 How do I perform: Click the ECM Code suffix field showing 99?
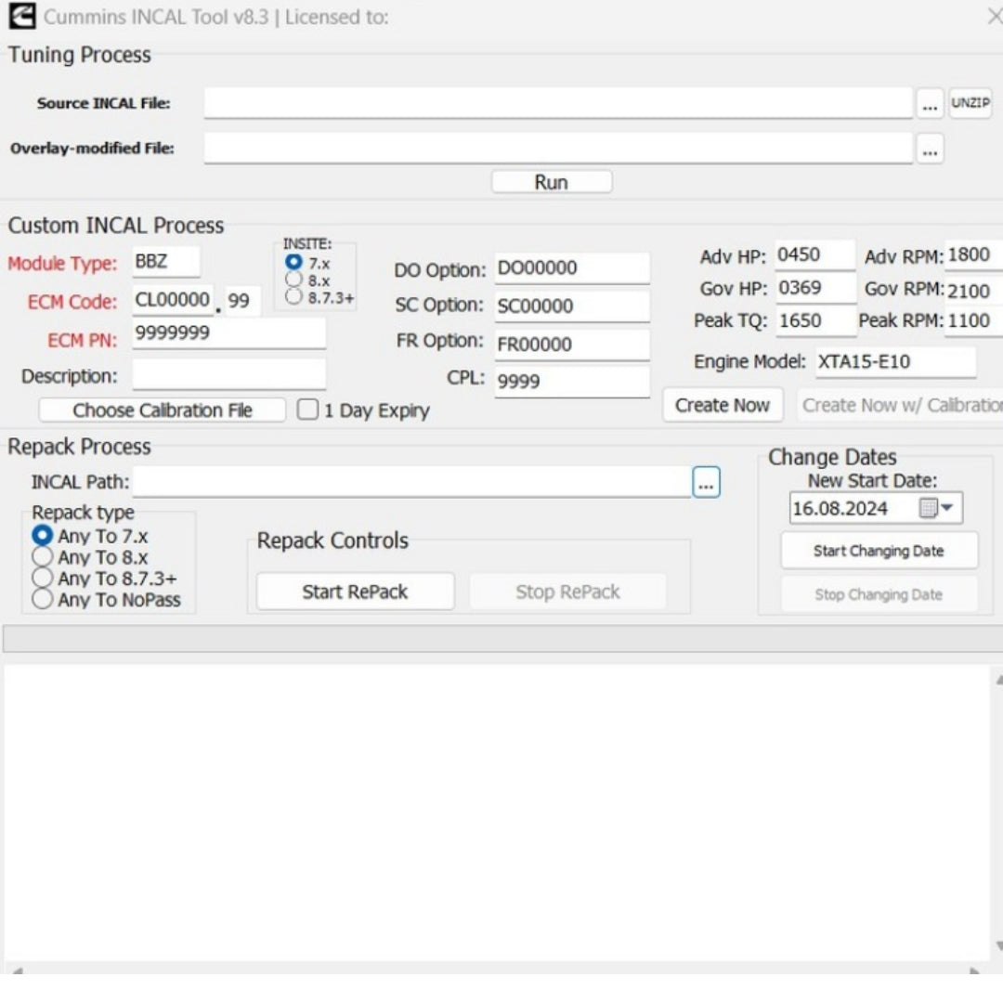pyautogui.click(x=242, y=301)
